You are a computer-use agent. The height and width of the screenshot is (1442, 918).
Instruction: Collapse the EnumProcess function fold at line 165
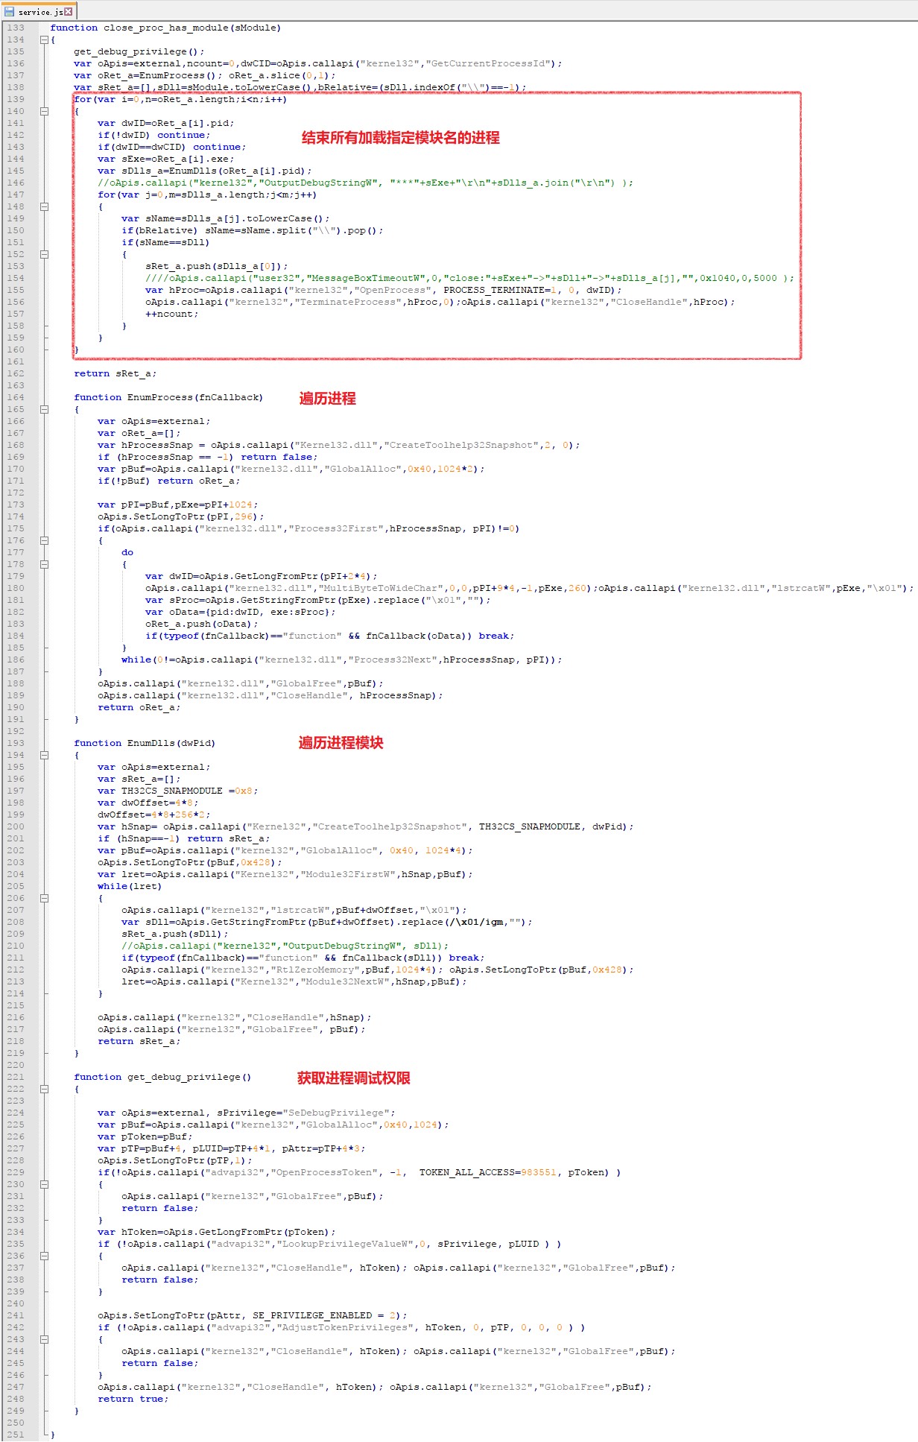44,409
